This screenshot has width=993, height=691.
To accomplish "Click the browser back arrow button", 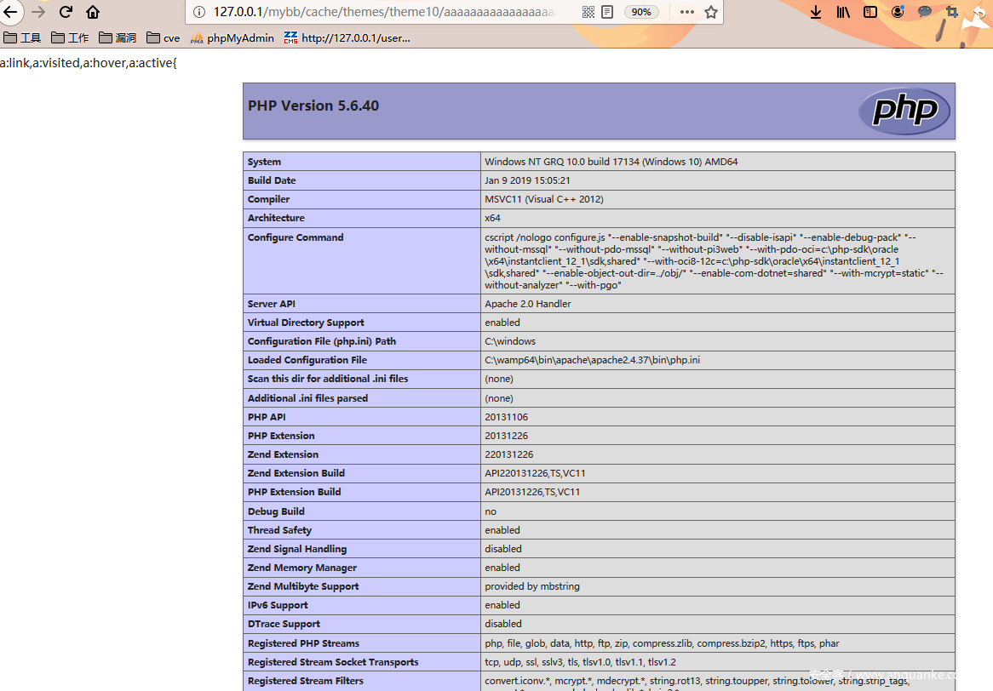I will tap(10, 12).
